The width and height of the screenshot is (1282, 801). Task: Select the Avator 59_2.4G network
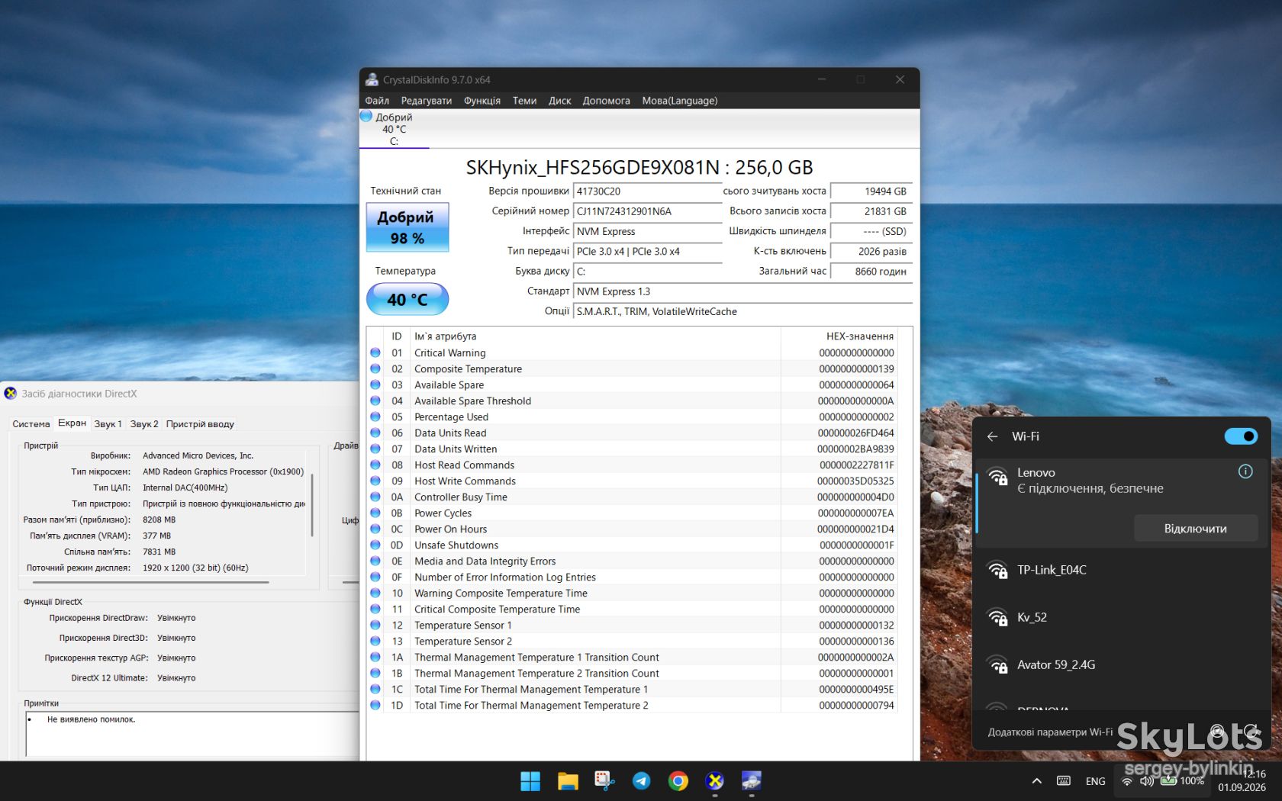tap(1122, 664)
